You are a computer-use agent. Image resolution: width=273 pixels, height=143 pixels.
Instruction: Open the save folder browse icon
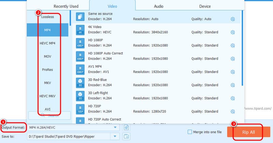(126, 137)
